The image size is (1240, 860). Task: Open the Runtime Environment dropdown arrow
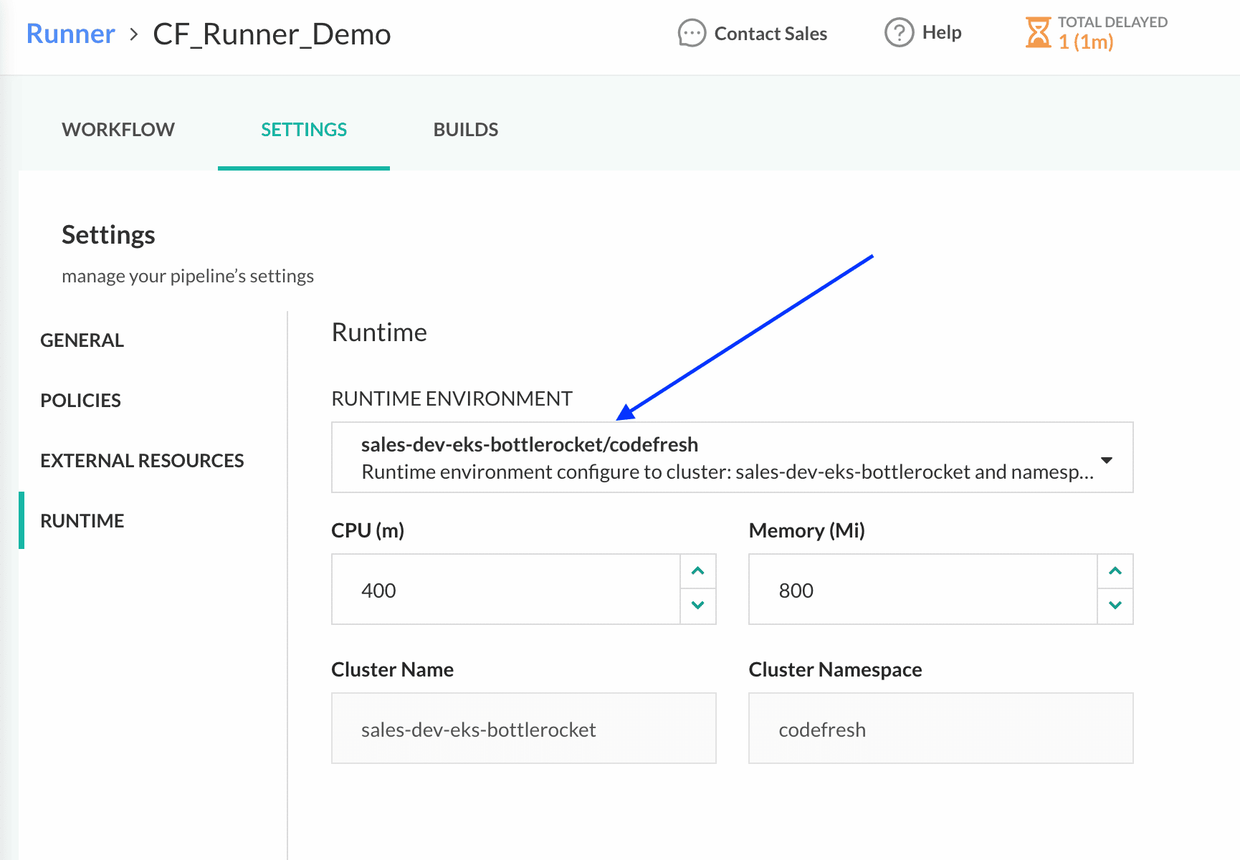click(1107, 460)
